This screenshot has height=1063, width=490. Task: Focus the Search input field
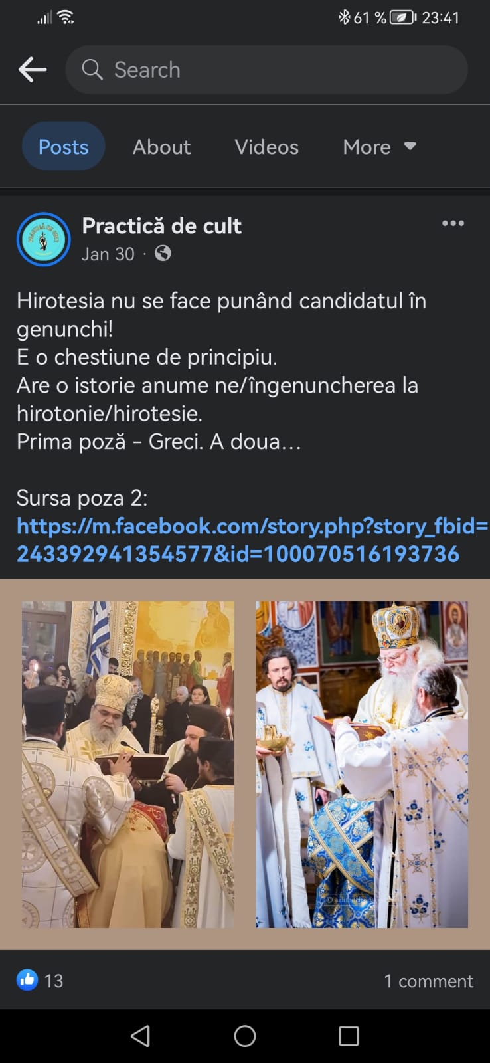(266, 70)
